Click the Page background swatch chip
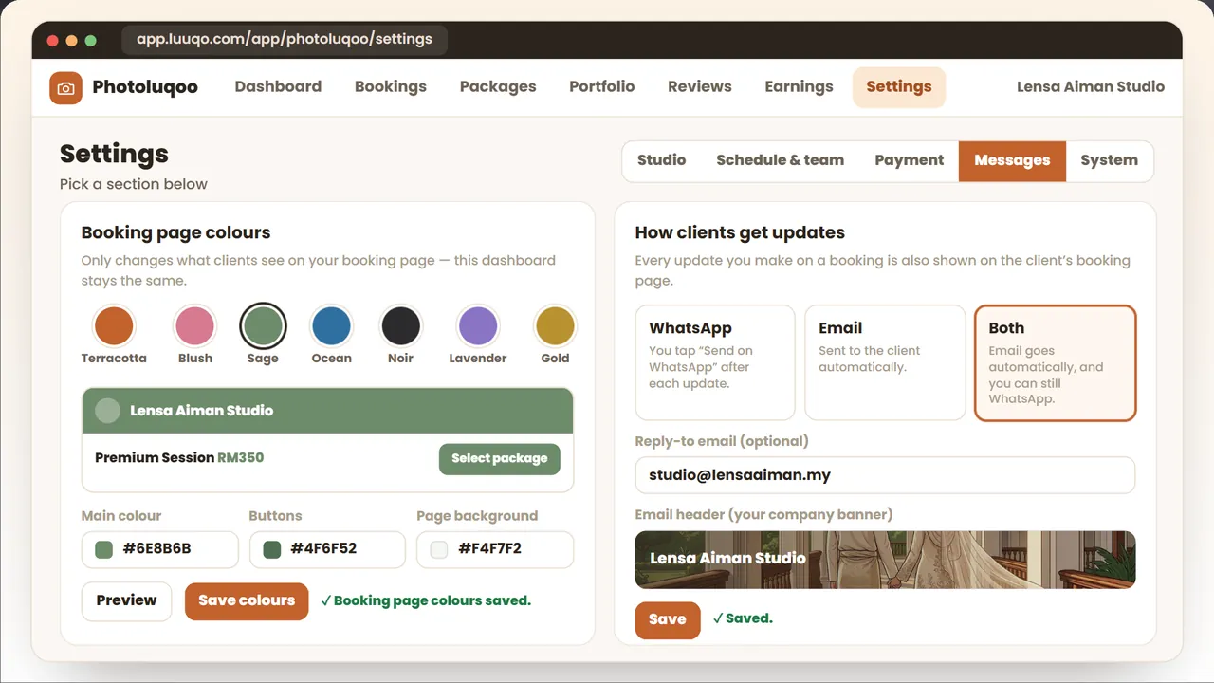The height and width of the screenshot is (683, 1214). 439,549
